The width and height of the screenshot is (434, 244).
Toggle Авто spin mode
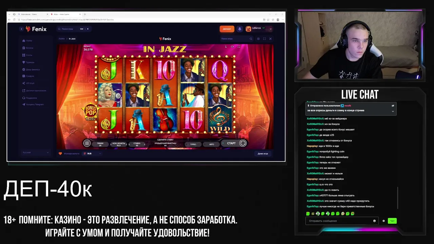(x=212, y=144)
